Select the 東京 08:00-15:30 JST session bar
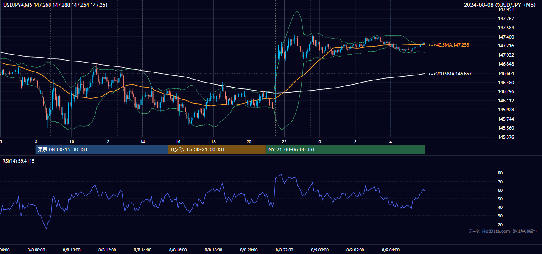Image resolution: width=542 pixels, height=254 pixels. click(x=102, y=149)
